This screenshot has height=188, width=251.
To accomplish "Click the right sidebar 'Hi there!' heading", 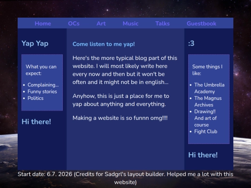I will point(203,155).
